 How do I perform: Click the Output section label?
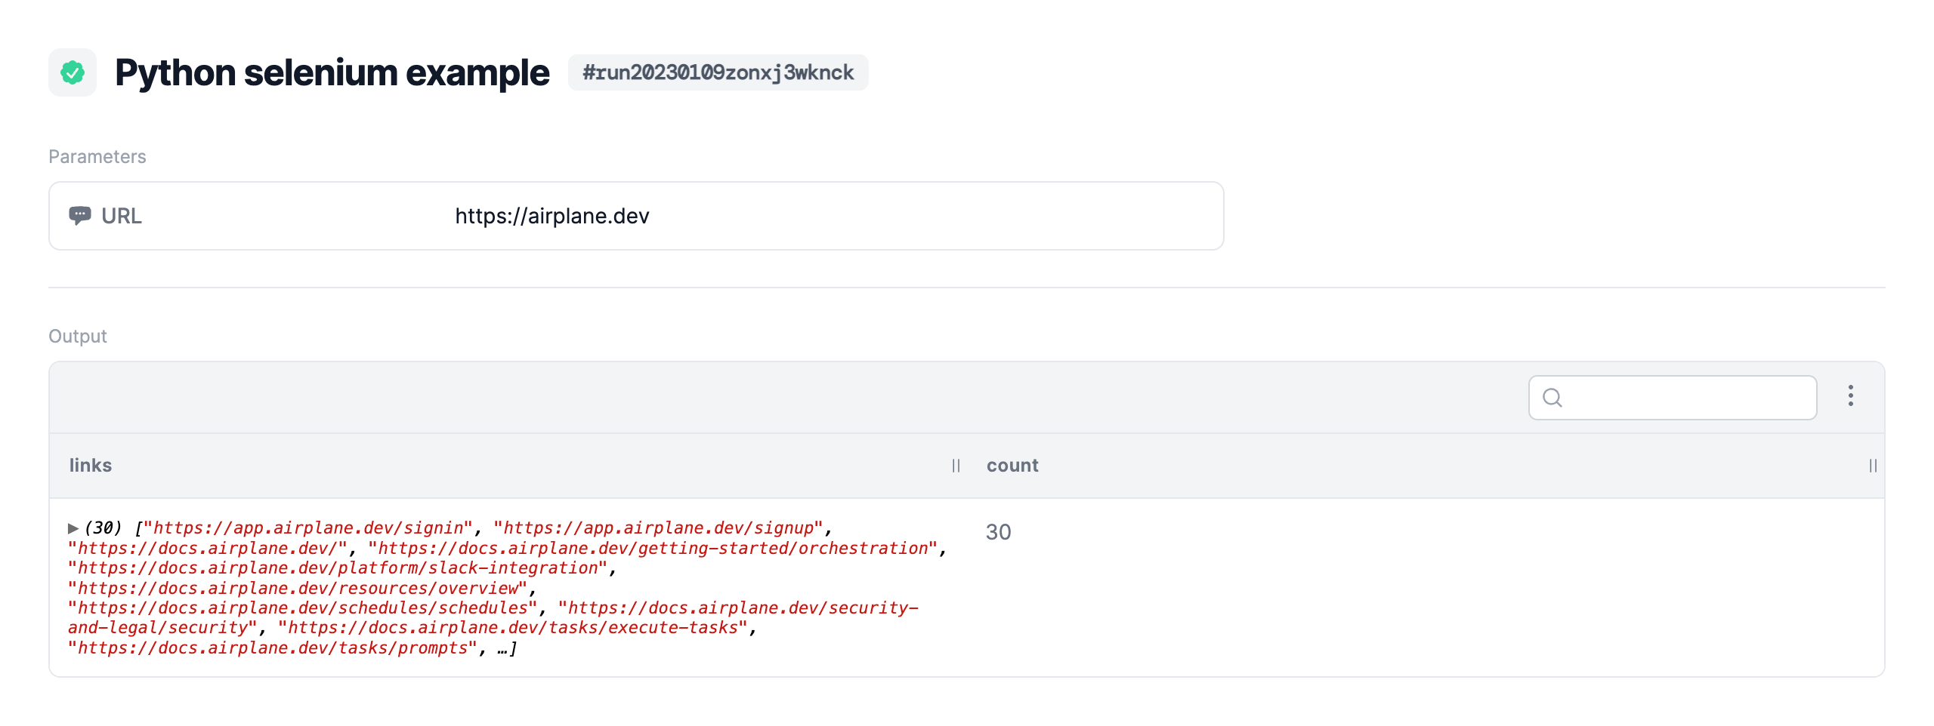click(77, 336)
